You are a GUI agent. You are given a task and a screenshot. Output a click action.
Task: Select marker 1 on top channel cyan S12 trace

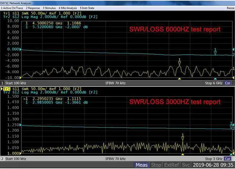pos(216,53)
